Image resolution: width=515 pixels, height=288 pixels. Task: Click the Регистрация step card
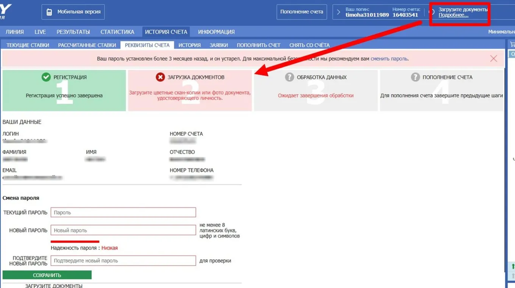coord(64,90)
